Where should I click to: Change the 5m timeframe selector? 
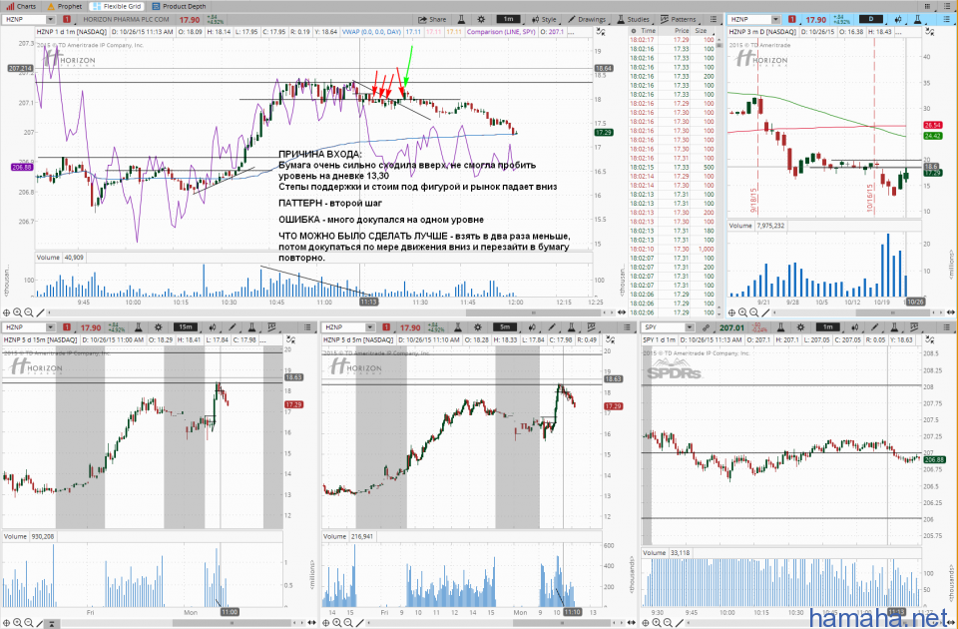[505, 327]
